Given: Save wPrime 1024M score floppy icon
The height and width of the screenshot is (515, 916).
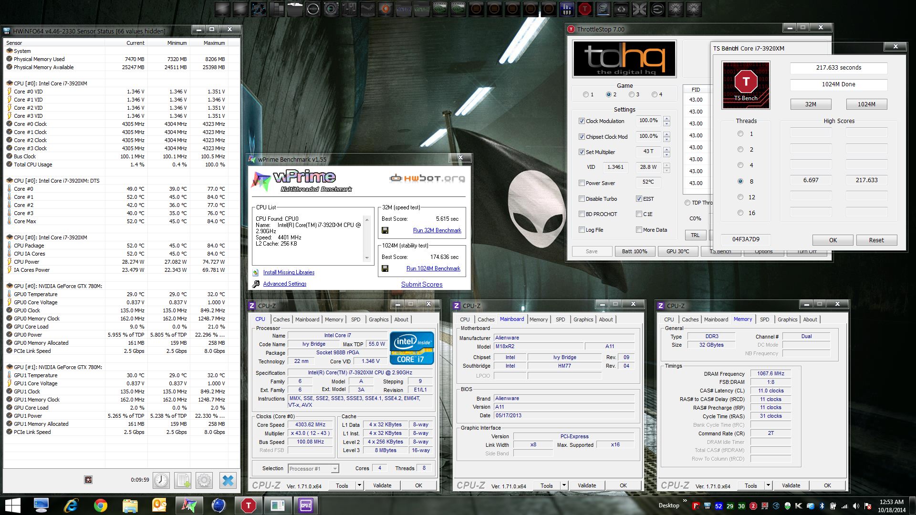Looking at the screenshot, I should 385,268.
